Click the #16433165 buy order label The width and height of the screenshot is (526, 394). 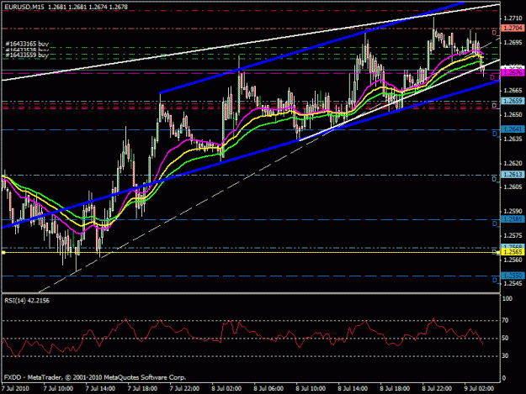click(x=27, y=44)
